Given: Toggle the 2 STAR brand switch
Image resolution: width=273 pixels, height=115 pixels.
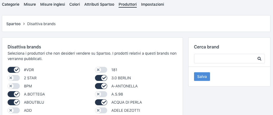Looking at the screenshot, I should tap(14, 78).
